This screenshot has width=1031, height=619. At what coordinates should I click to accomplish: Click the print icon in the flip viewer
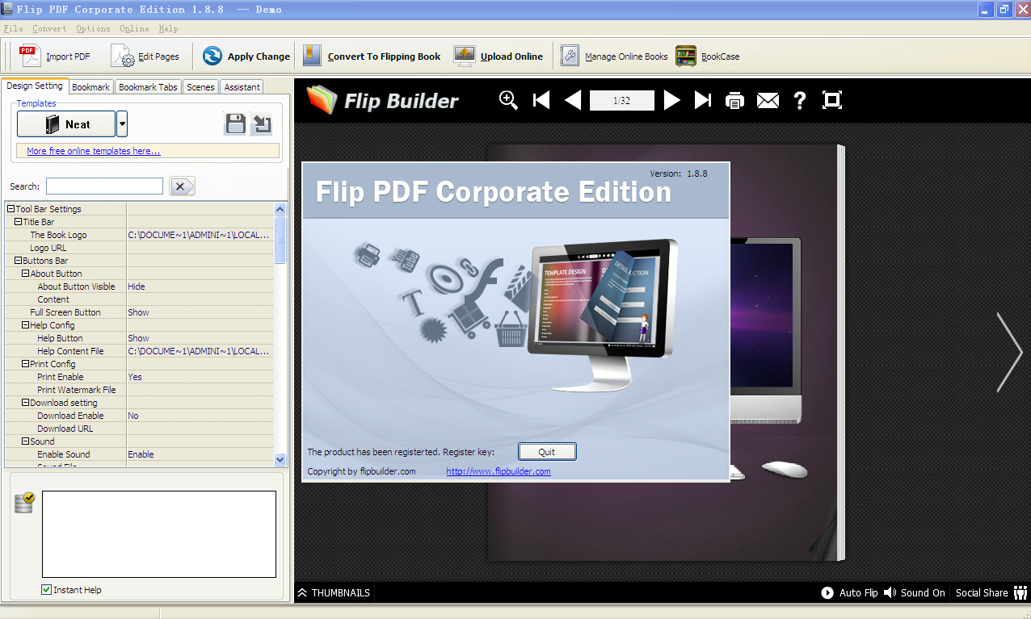point(734,100)
